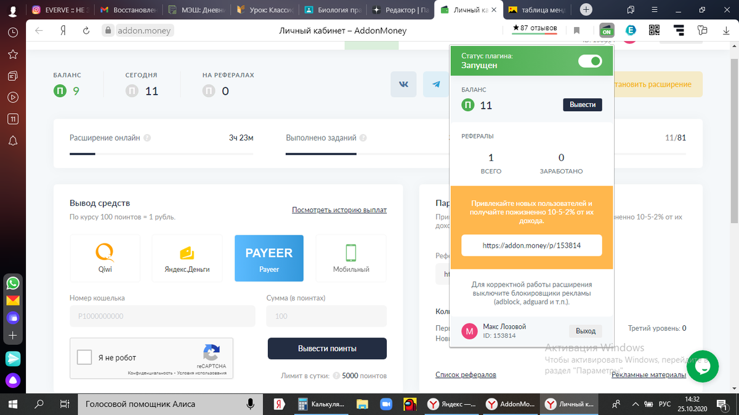Open Рекламные материалы link
The height and width of the screenshot is (415, 739).
pyautogui.click(x=648, y=374)
